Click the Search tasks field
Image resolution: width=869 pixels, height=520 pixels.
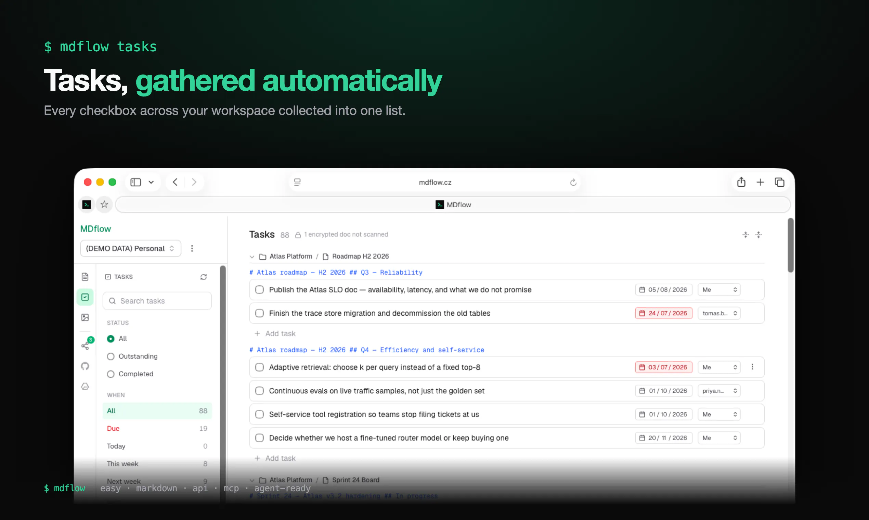pos(157,301)
